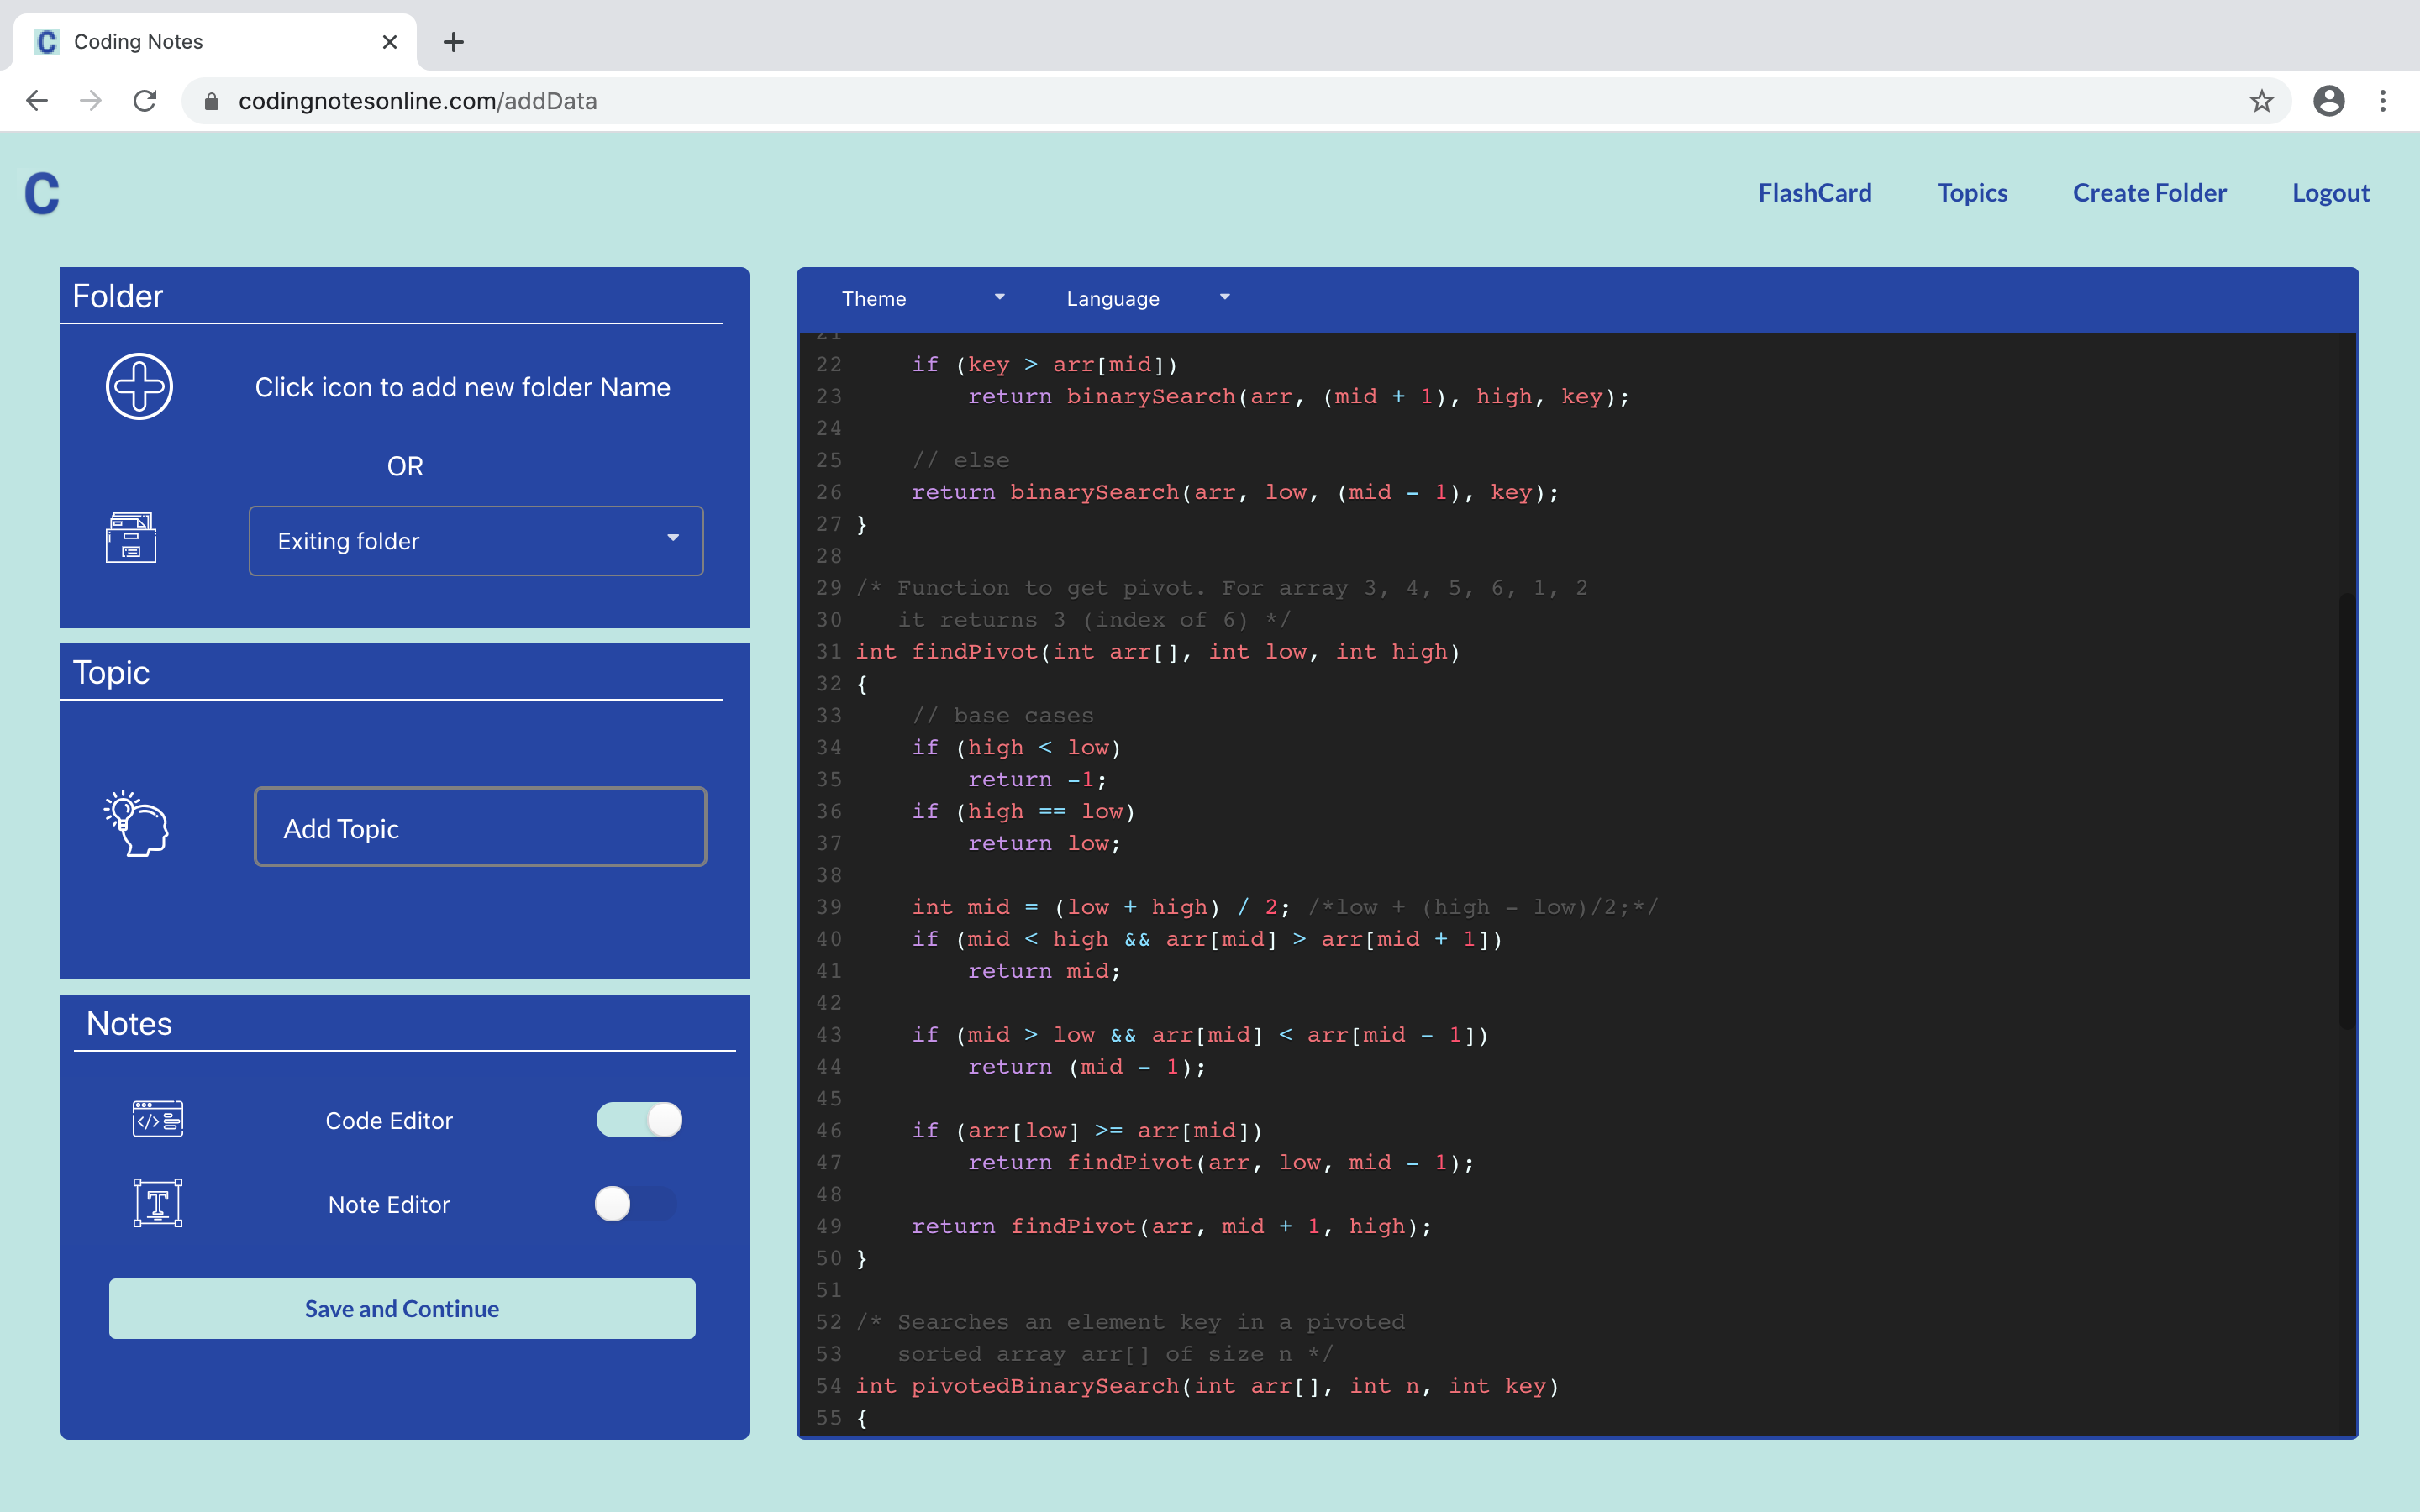Click the code editor icon in Notes panel
Viewport: 2420px width, 1512px height.
click(x=157, y=1119)
